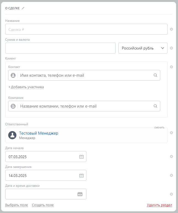This screenshot has width=178, height=213.
Task: Open Тестовый Менеджер profile link
Action: [x=39, y=133]
